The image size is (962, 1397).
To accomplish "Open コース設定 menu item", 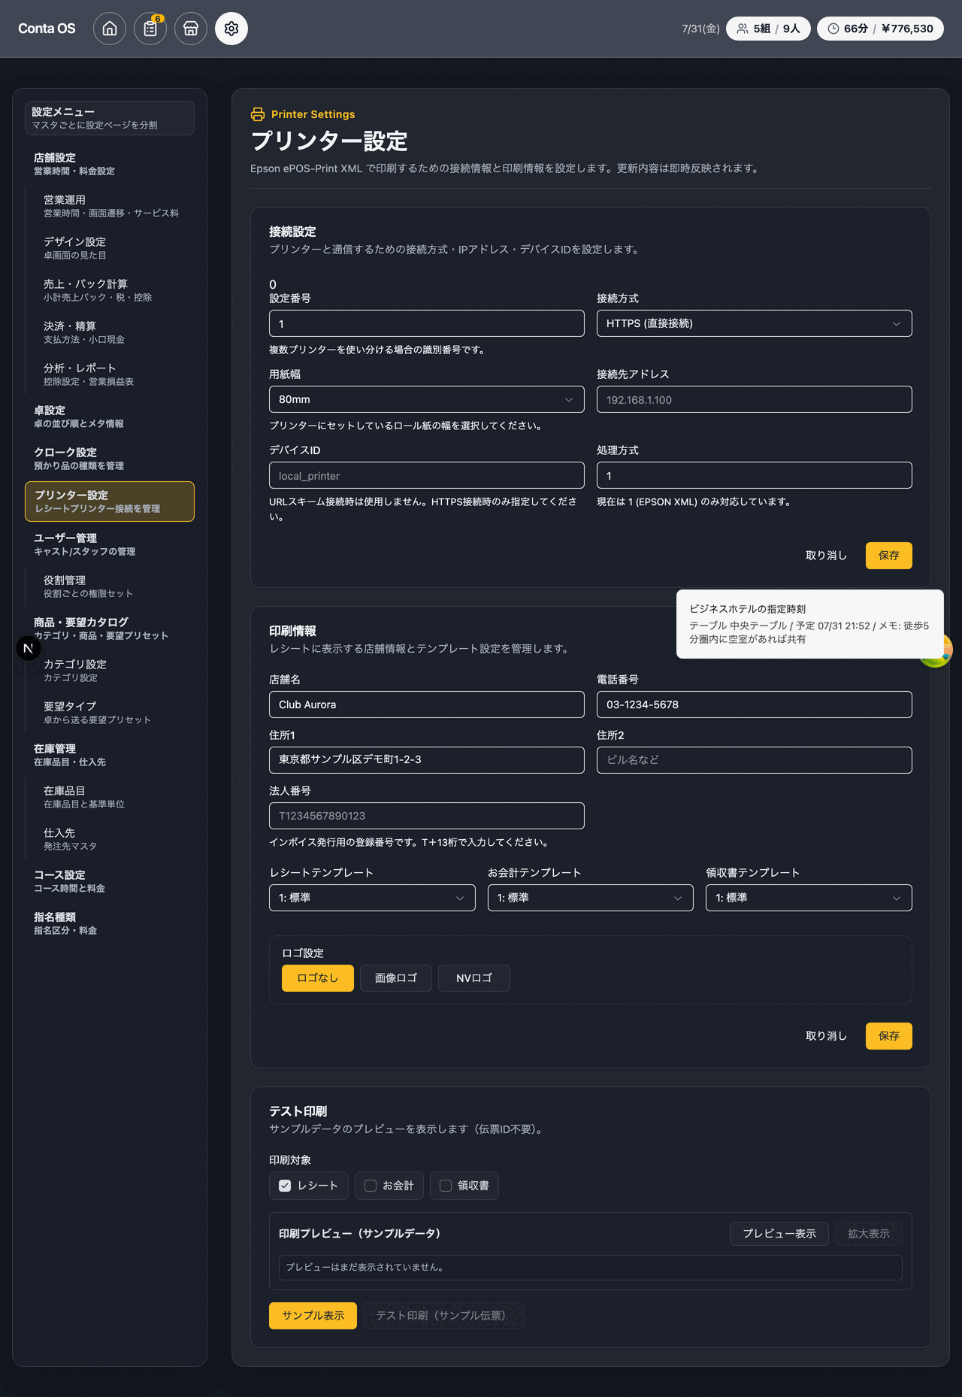I will 110,881.
